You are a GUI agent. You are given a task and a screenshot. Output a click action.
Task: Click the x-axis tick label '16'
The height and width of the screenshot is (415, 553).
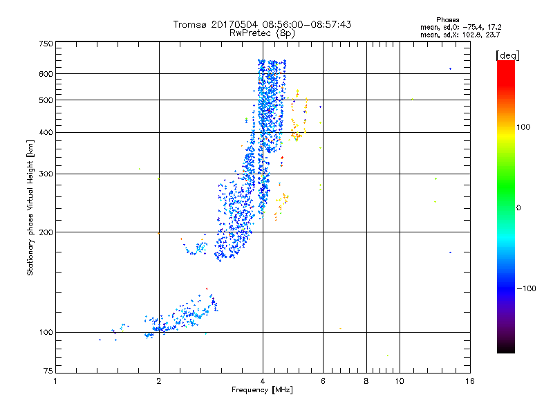click(470, 381)
